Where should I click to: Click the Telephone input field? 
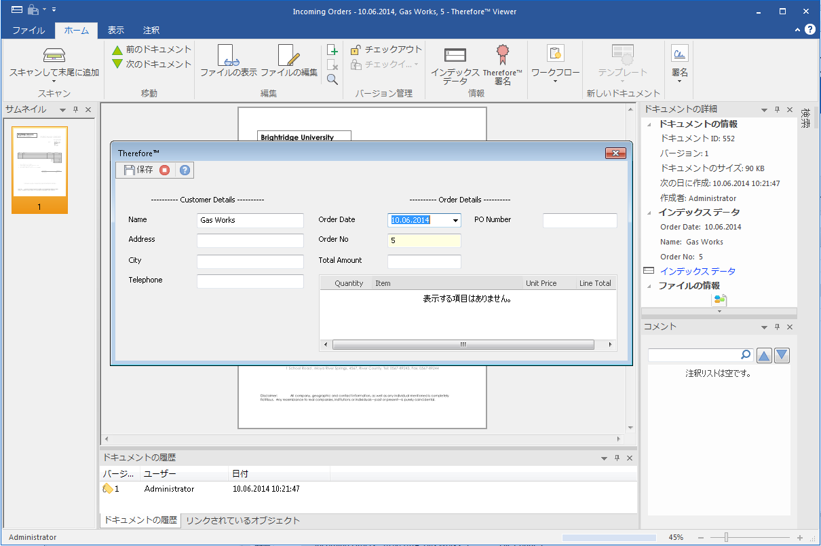250,281
